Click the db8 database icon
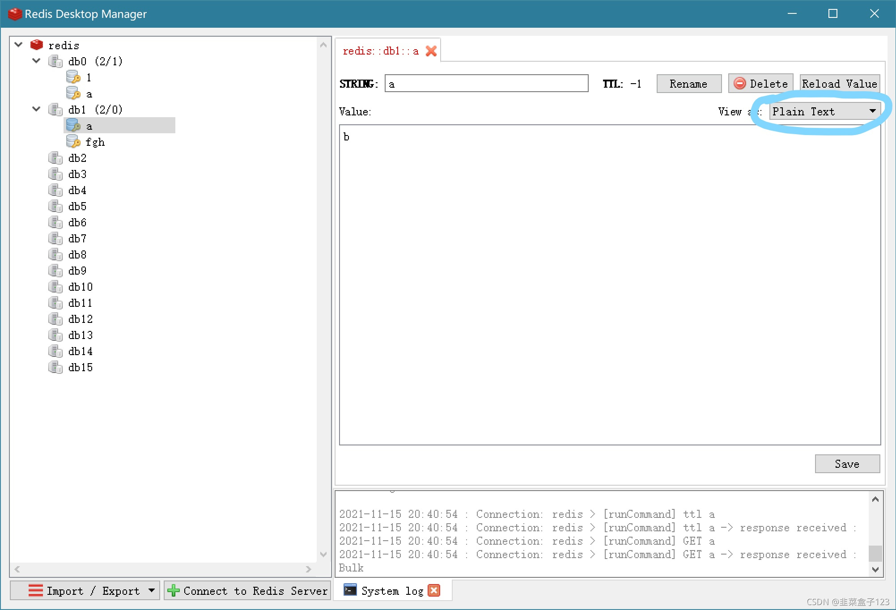The width and height of the screenshot is (896, 610). click(55, 254)
